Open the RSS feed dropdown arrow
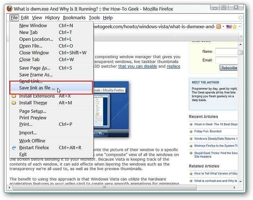Screen dimensions: 253x200 [223, 26]
